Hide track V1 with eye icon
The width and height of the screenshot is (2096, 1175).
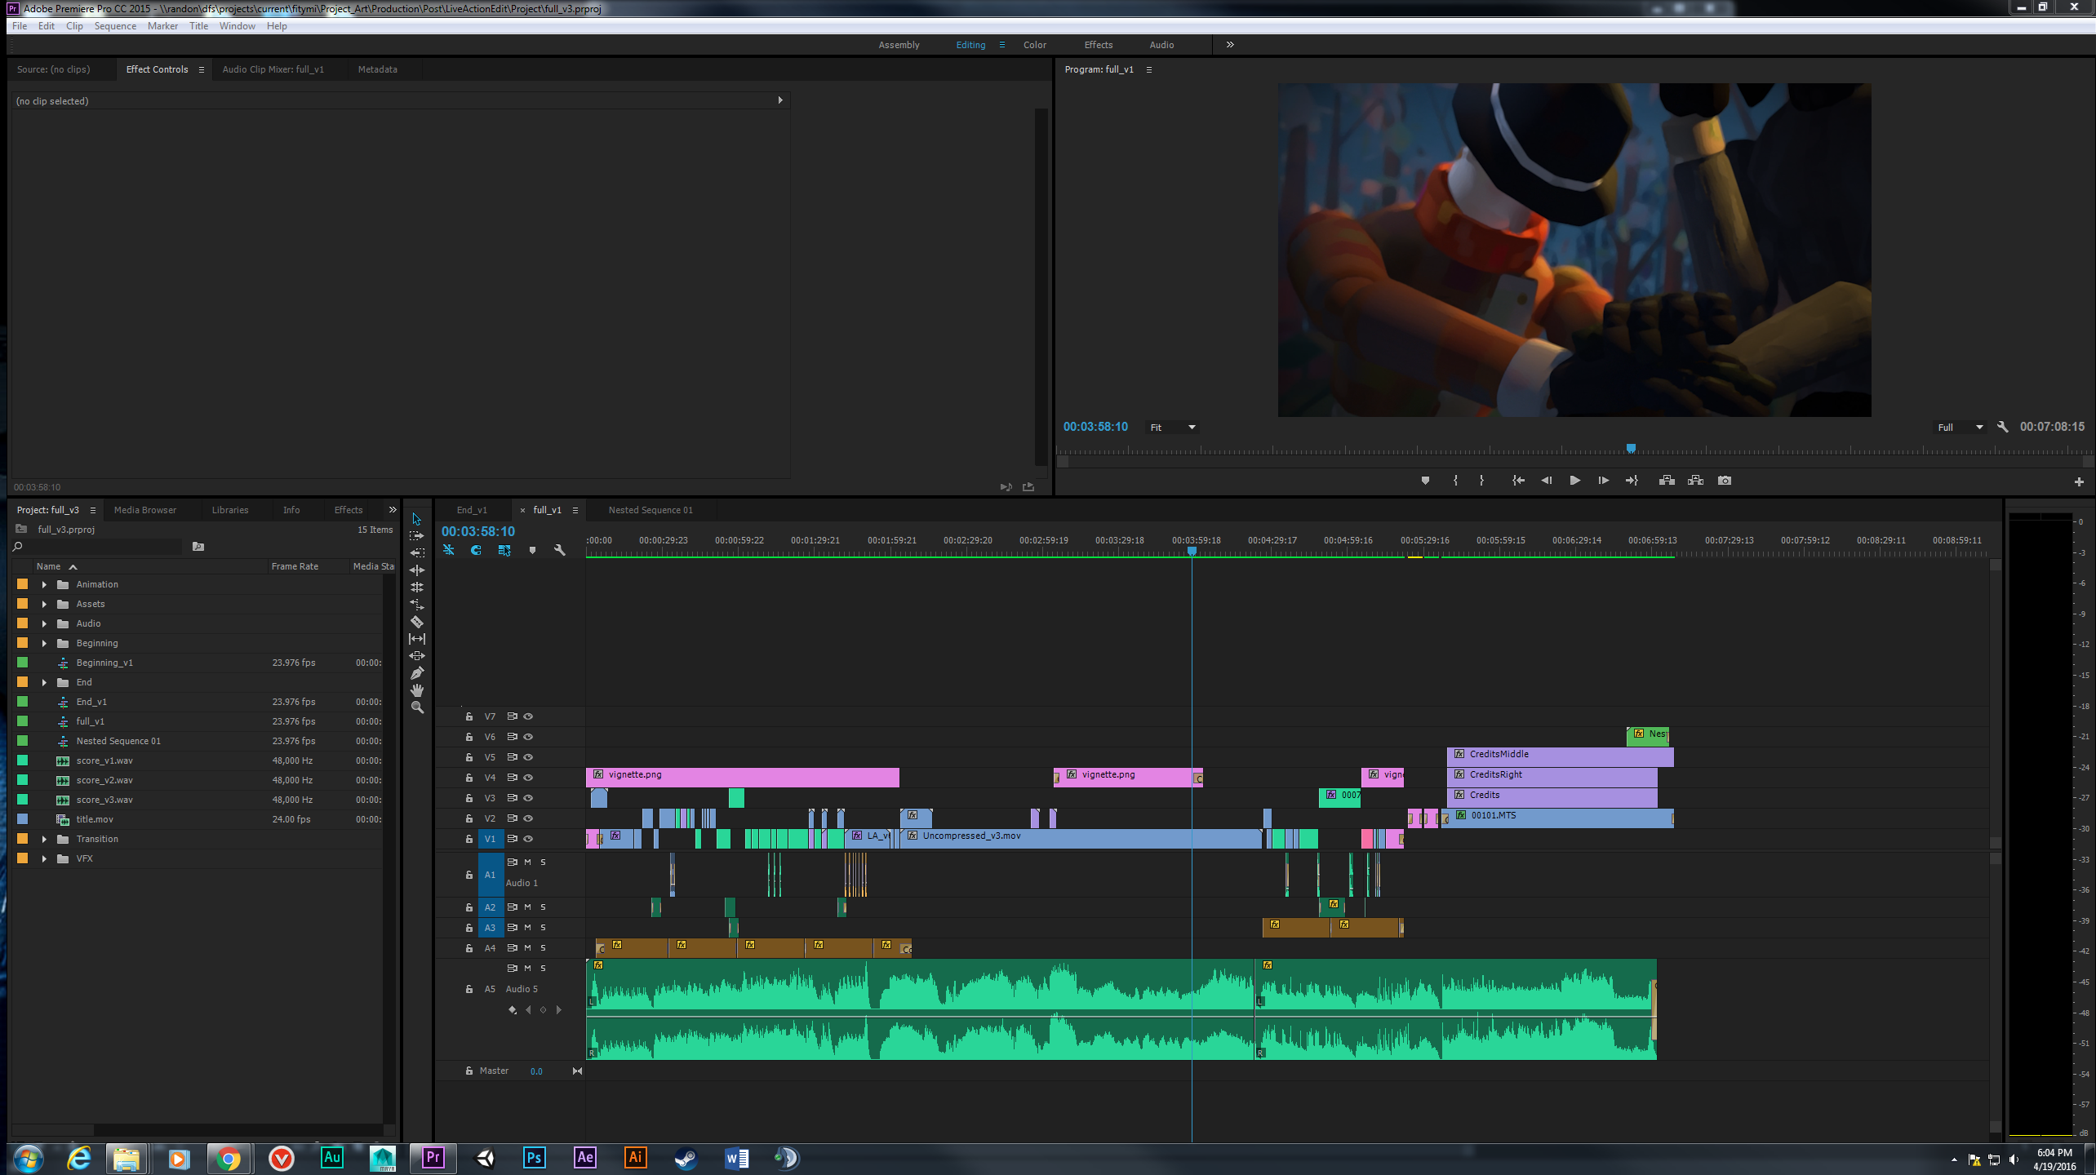tap(528, 839)
